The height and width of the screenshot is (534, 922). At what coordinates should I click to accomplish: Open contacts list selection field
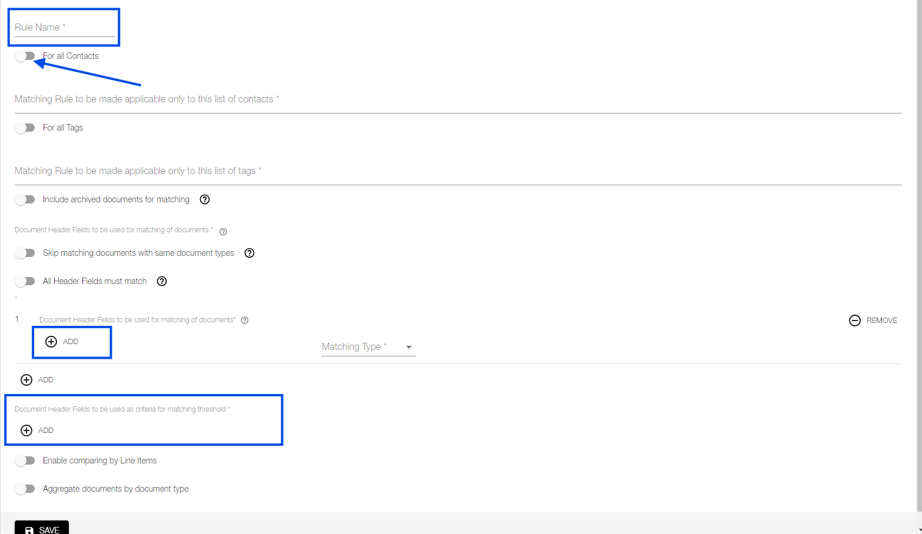[458, 100]
